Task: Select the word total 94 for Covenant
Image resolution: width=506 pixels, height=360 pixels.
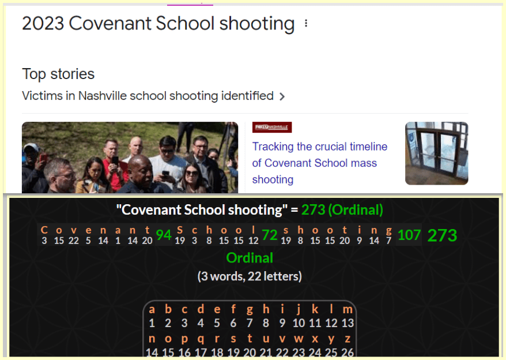Action: point(164,235)
